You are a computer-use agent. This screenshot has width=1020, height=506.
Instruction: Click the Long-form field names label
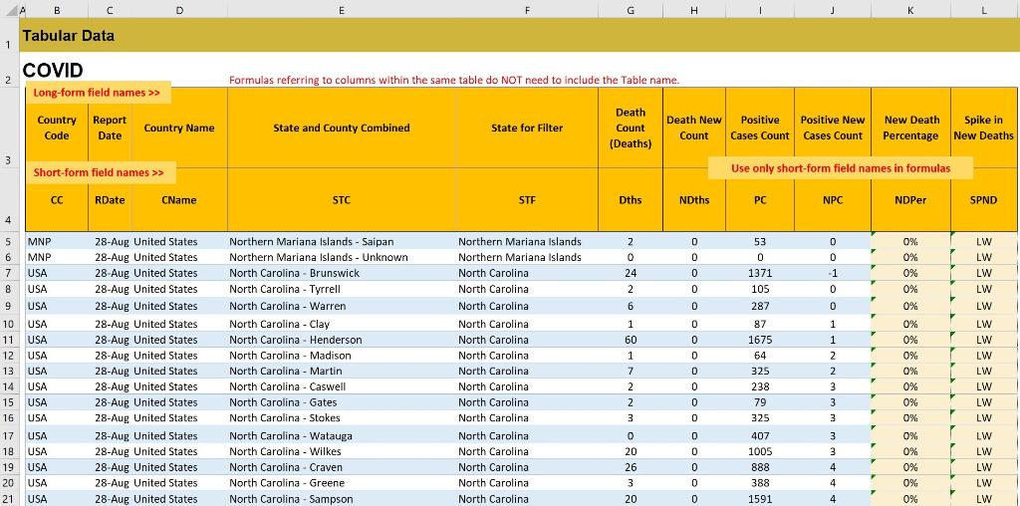point(97,93)
